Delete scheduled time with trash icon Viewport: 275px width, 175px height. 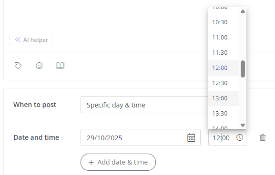click(263, 137)
